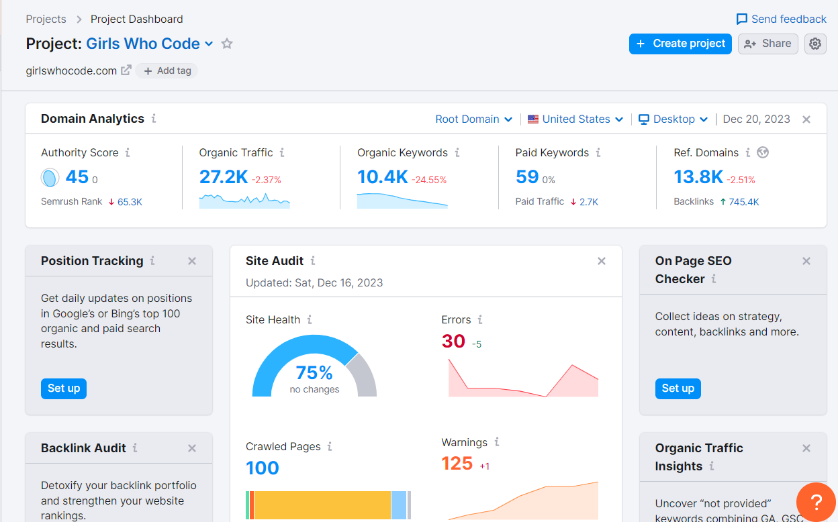Click the Warnings info icon

497,442
